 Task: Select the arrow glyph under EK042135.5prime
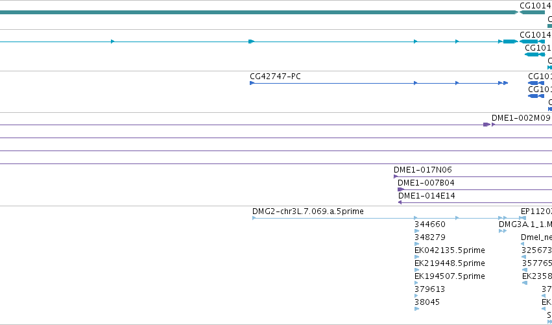[417, 257]
